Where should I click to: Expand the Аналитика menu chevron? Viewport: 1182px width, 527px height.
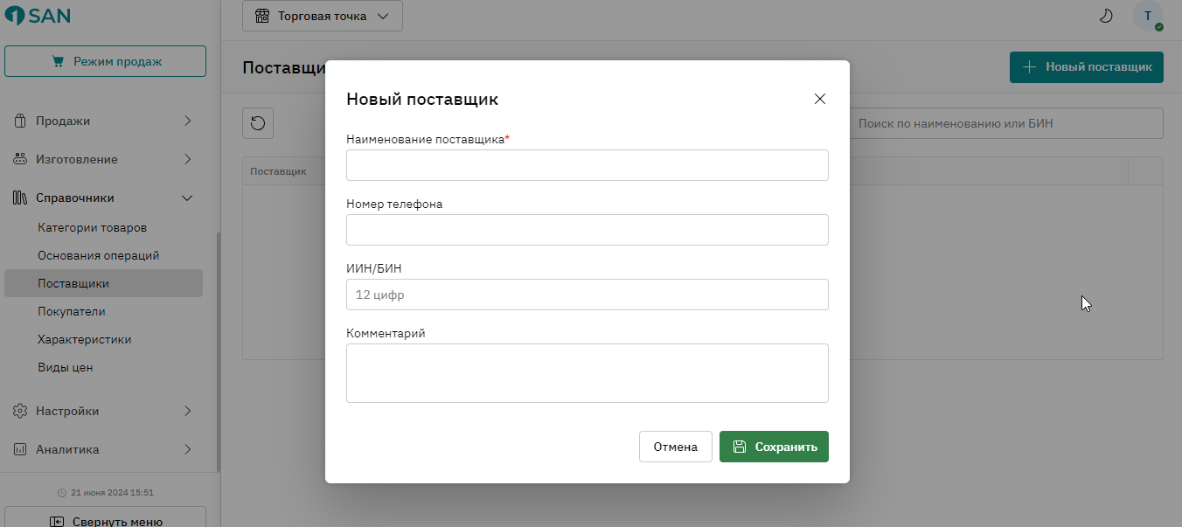pos(187,449)
